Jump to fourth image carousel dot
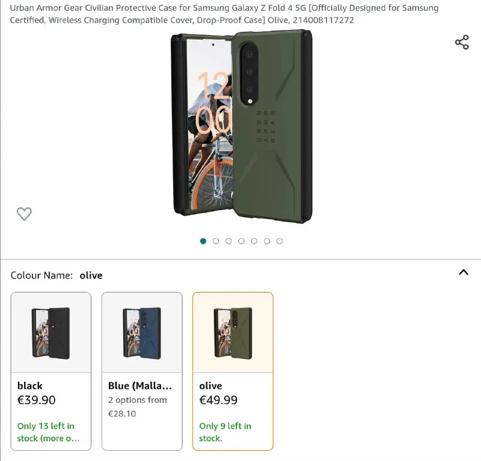The width and height of the screenshot is (481, 461). [241, 241]
